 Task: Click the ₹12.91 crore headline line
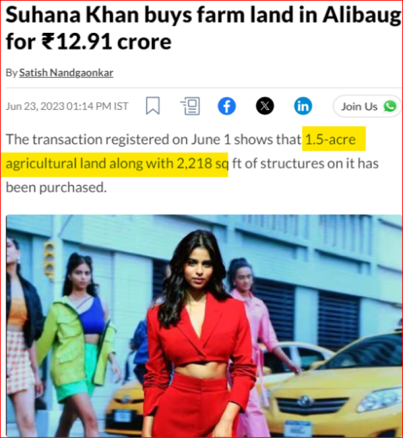coord(89,42)
